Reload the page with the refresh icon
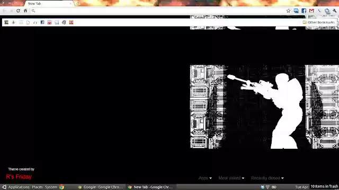This screenshot has width=339, height=190. (18, 11)
